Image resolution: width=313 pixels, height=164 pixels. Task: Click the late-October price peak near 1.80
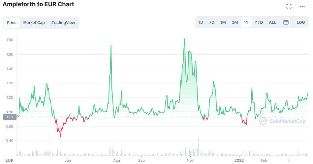pos(184,39)
